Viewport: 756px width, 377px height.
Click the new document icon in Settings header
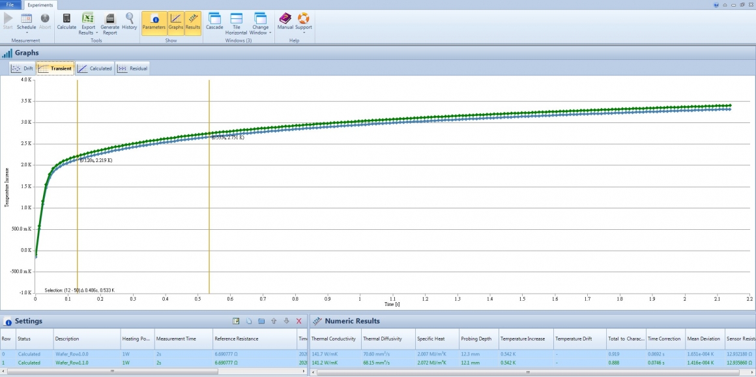coord(249,320)
